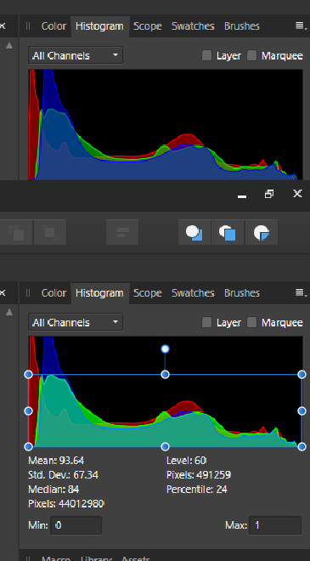Open the Brushes tab in lower panel

242,293
